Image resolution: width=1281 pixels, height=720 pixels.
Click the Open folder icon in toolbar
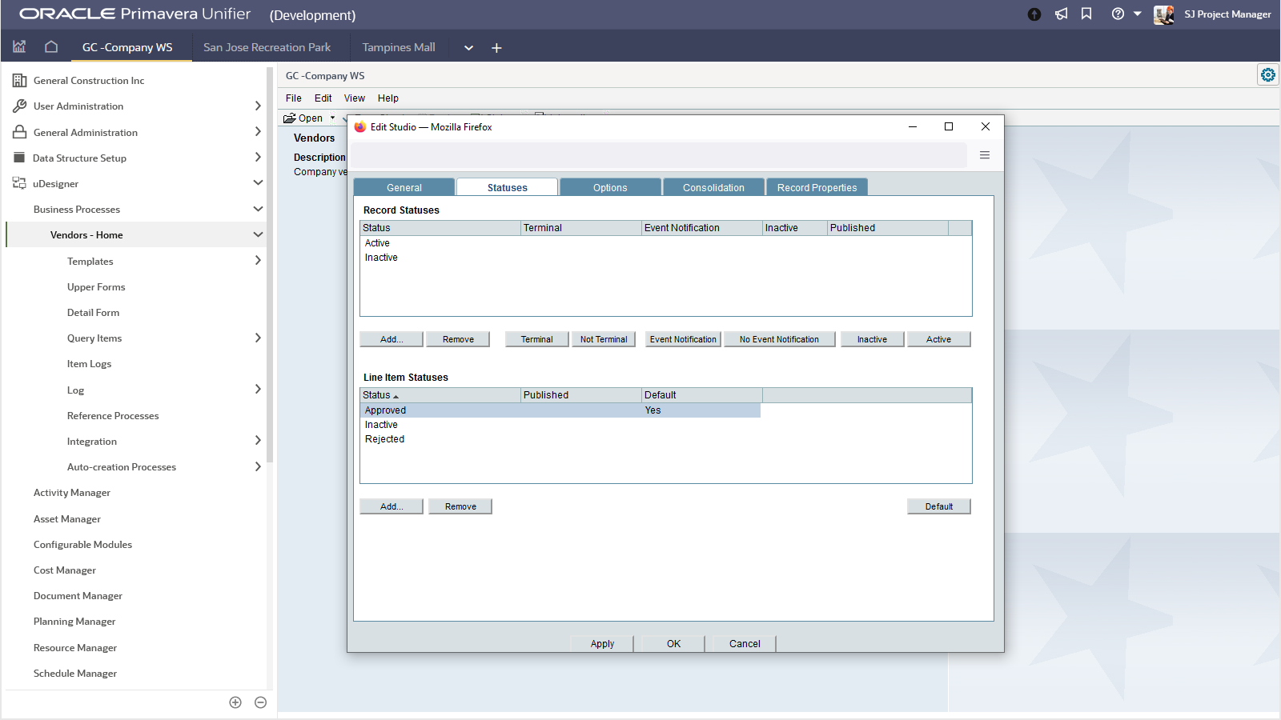coord(290,118)
